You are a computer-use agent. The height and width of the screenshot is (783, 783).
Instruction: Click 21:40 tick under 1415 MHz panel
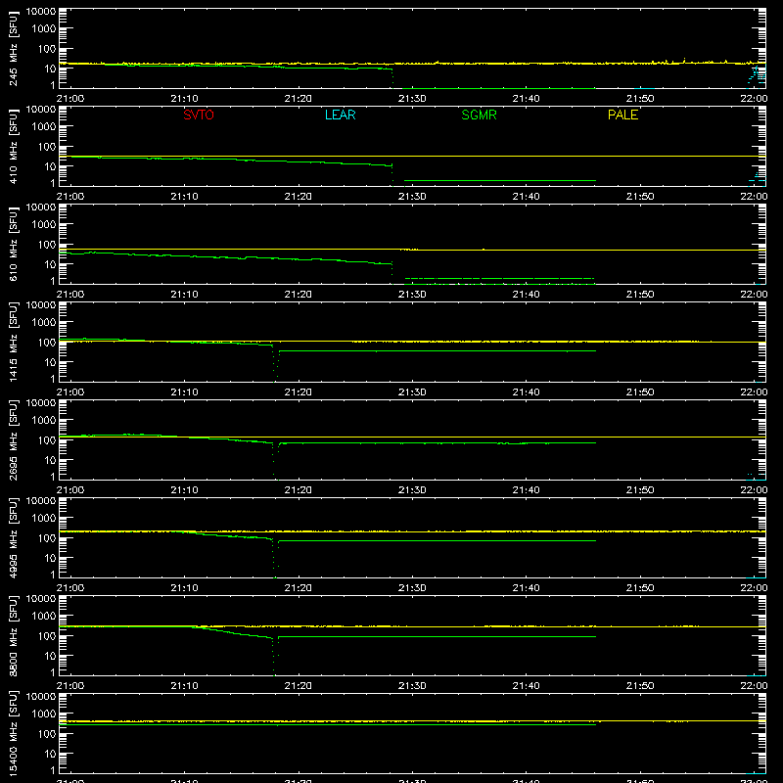click(x=526, y=392)
